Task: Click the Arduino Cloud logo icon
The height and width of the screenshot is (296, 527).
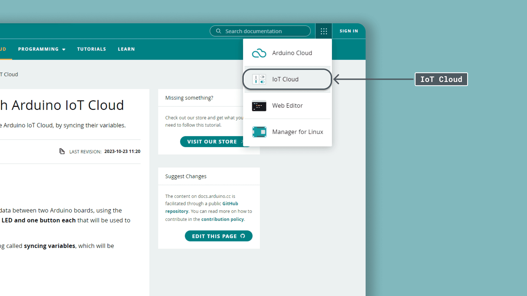Action: pos(259,53)
